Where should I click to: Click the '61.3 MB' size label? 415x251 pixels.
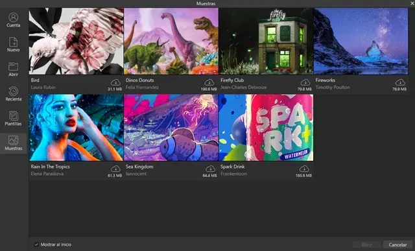tap(115, 176)
